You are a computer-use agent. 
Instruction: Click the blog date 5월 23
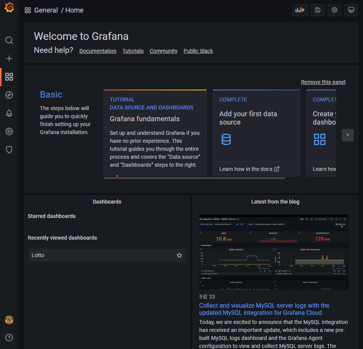[207, 297]
